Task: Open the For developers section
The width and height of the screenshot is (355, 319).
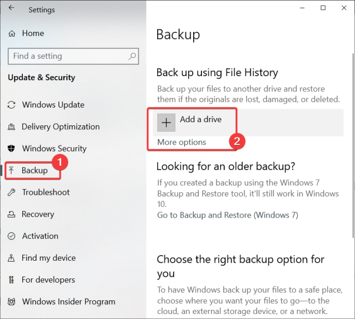Action: (48, 279)
